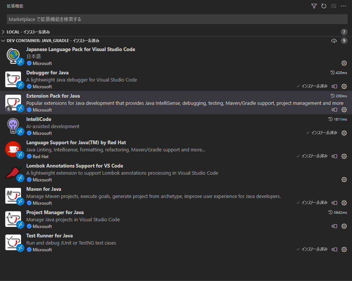Screen dimensions: 352x281
Task: Click Extension Pack 200ms activation time
Action: (x=339, y=96)
